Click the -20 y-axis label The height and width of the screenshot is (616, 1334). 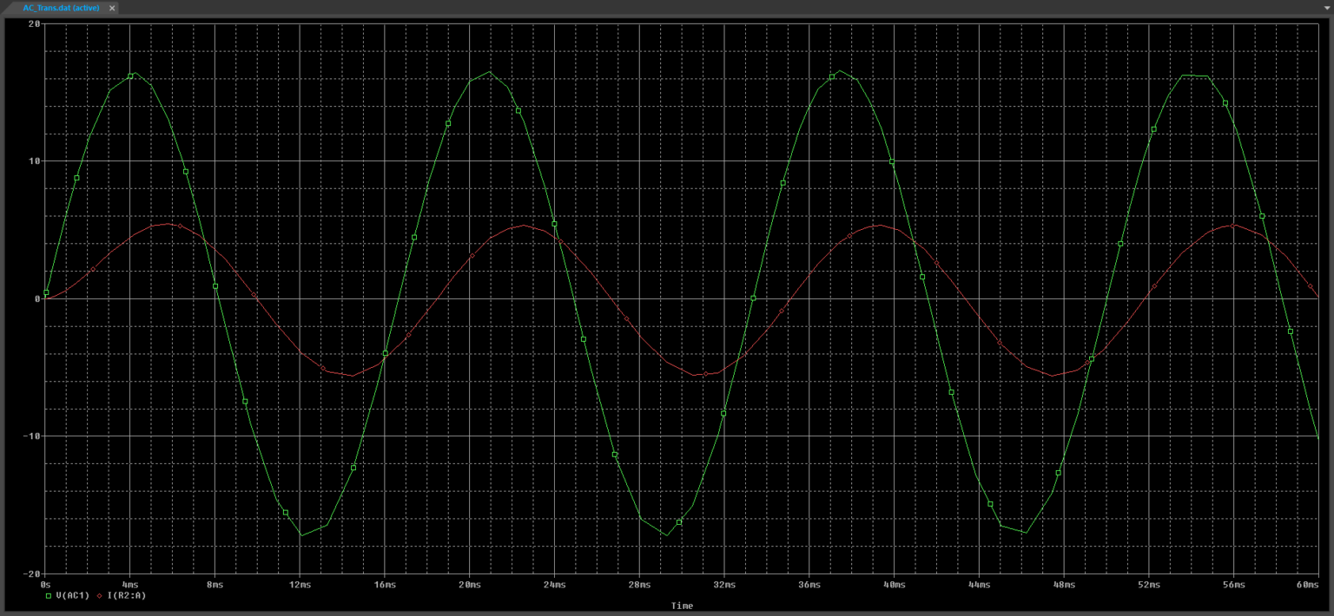click(32, 573)
